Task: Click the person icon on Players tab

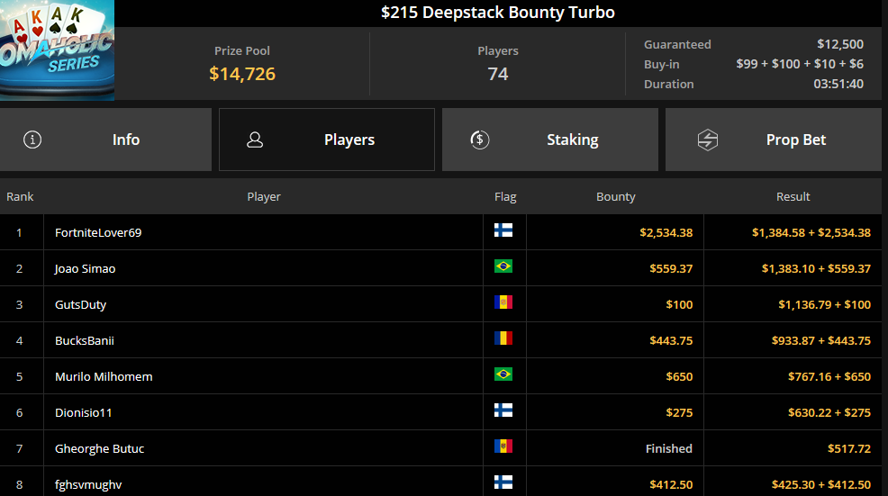Action: [255, 140]
